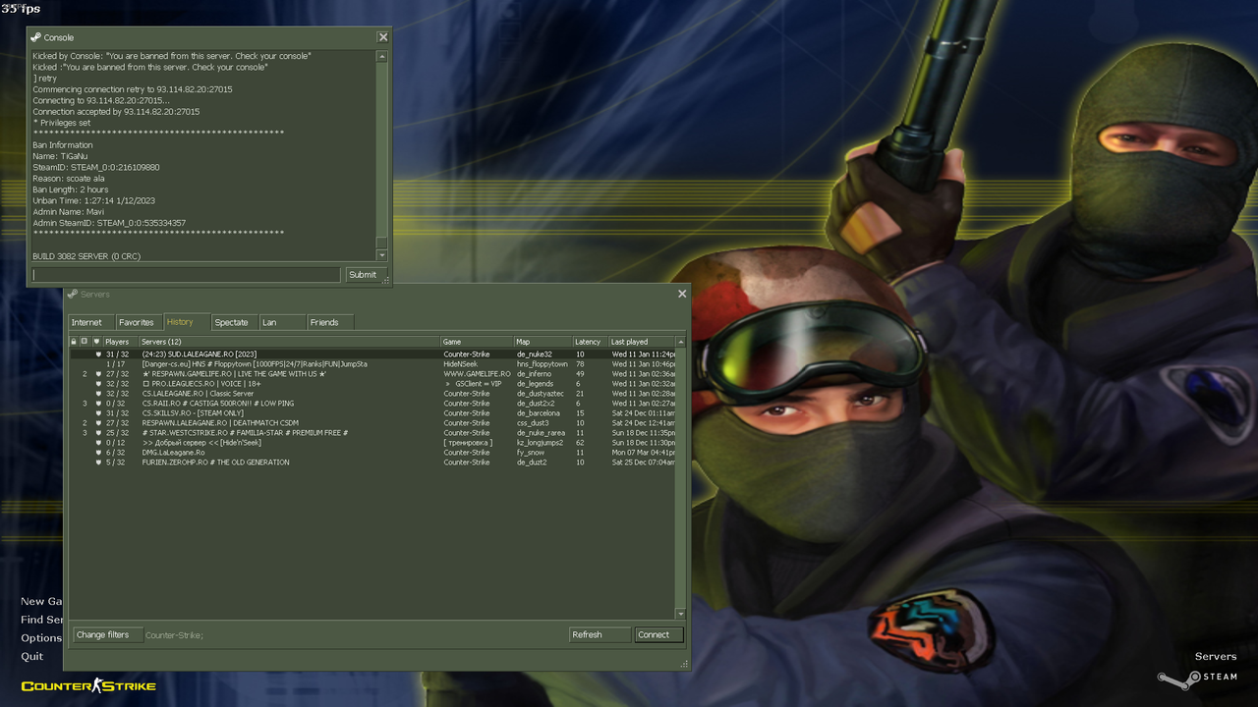1258x707 pixels.
Task: Focus the console command input field
Action: point(186,275)
